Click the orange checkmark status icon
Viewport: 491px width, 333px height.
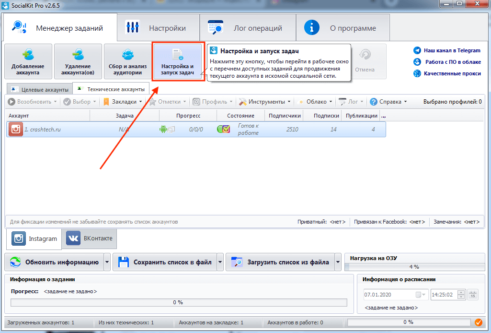point(479,322)
